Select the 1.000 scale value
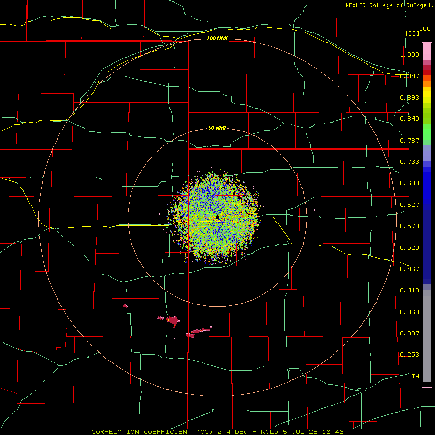Screen dimensions: 435x435 pos(409,54)
